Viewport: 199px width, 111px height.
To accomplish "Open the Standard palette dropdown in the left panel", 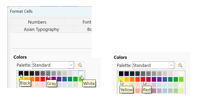I will (x=71, y=65).
